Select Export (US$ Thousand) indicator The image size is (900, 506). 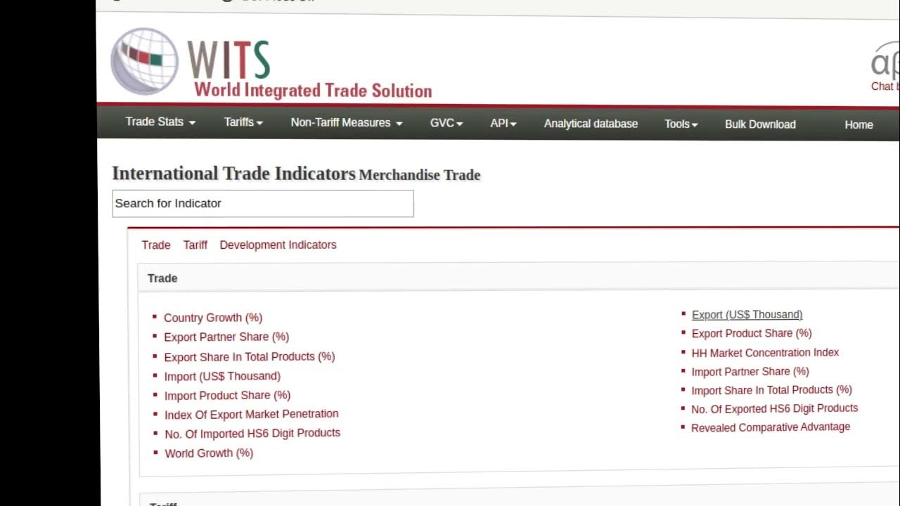pos(747,314)
